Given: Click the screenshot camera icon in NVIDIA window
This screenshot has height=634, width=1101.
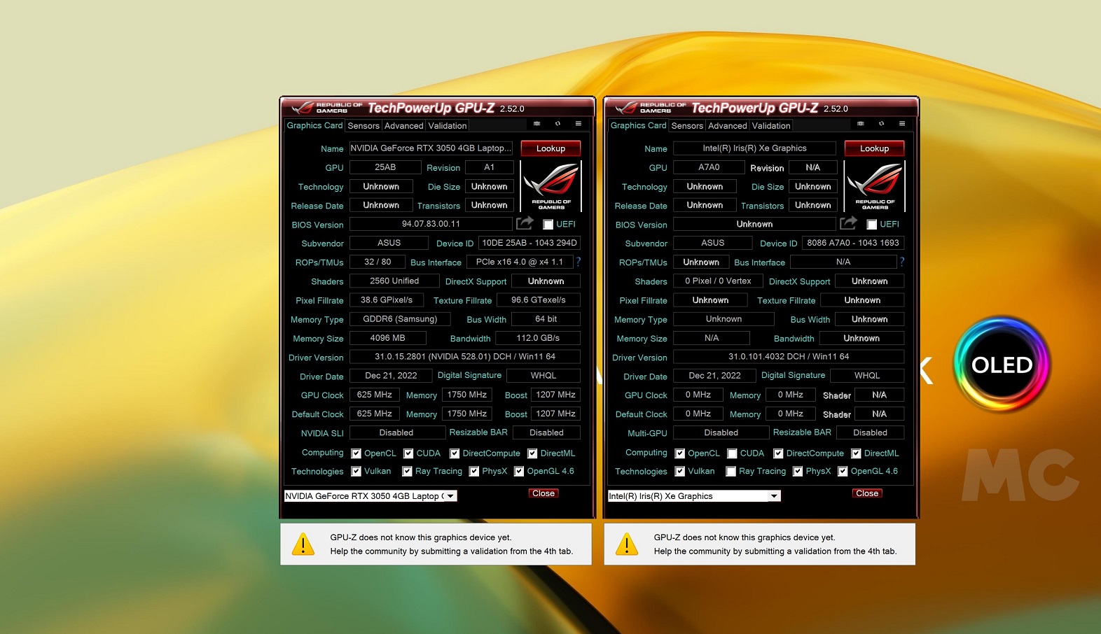Looking at the screenshot, I should 536,124.
